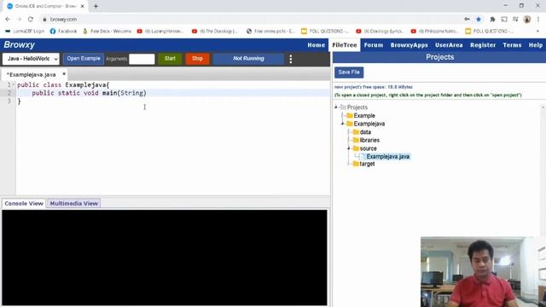Screen dimensions: 546x307
Task: Switch to the Multimedia View tab
Action: click(74, 203)
